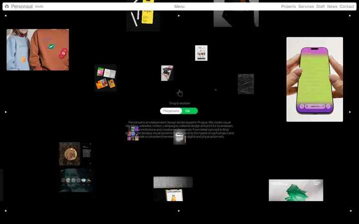The height and width of the screenshot is (224, 359).
Task: Open the purple mosaic grid thumbnail
Action: click(x=133, y=133)
